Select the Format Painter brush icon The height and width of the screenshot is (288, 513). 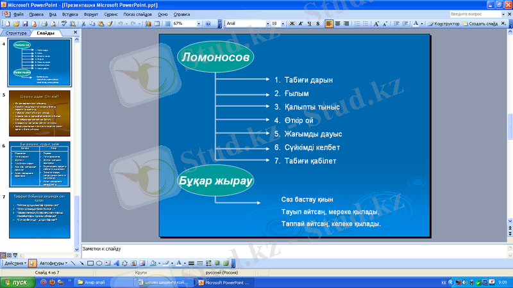[110, 24]
